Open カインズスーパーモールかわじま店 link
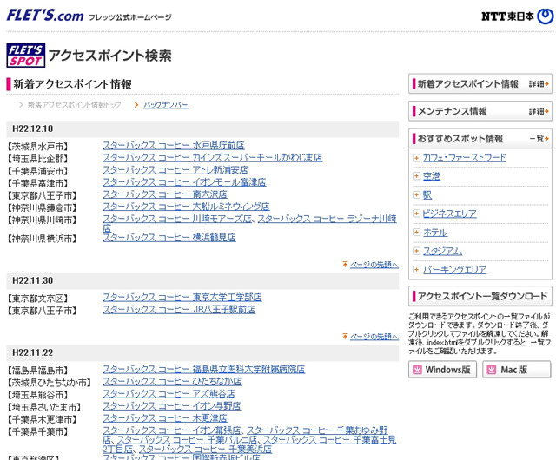556x460 pixels. pyautogui.click(x=212, y=158)
